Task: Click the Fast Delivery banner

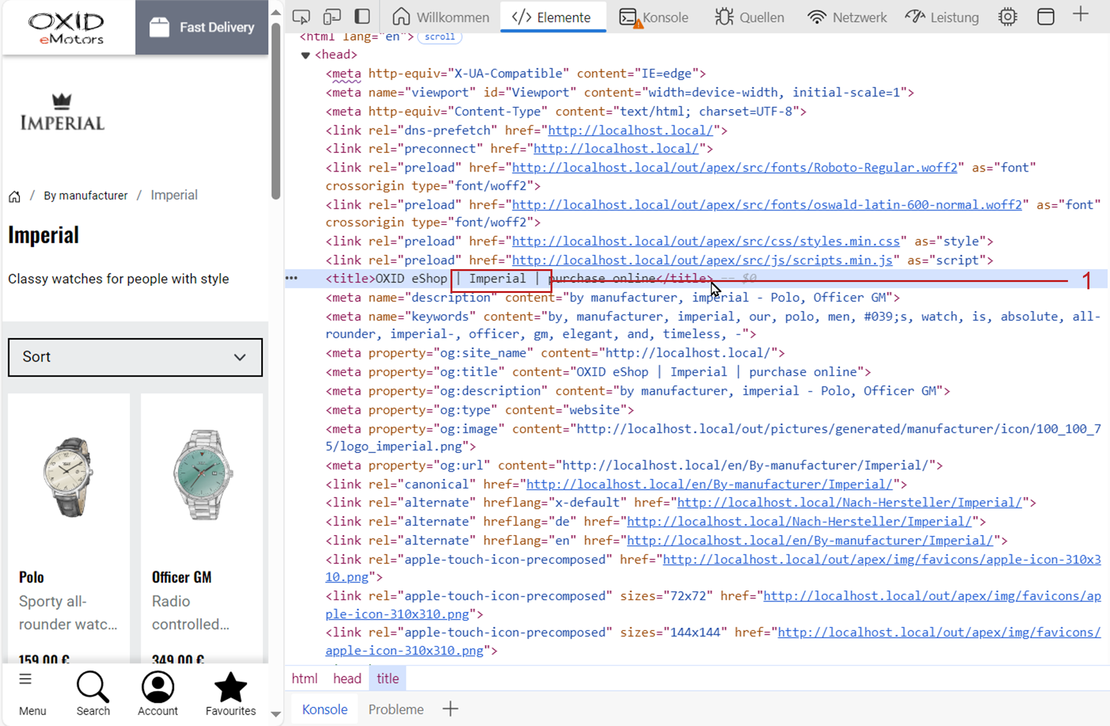Action: tap(202, 27)
